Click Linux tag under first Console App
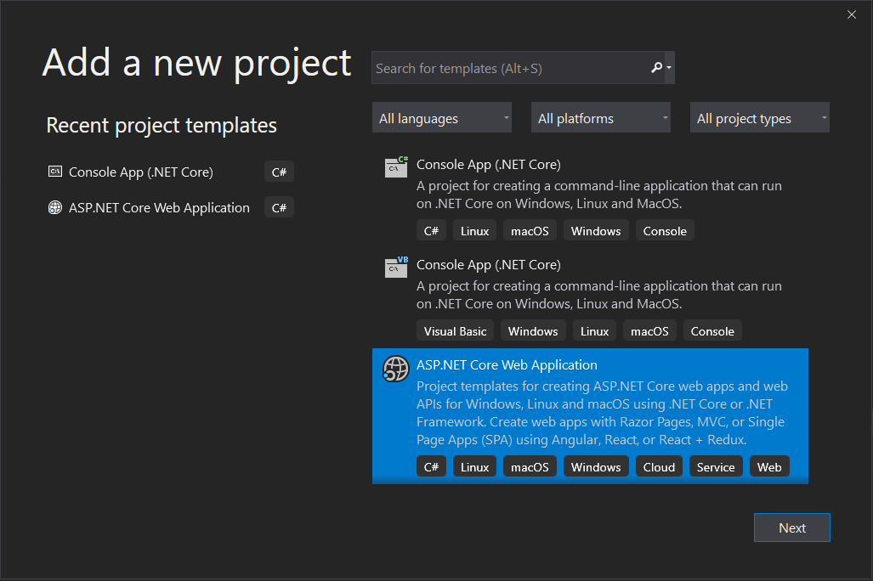Image resolution: width=873 pixels, height=581 pixels. (474, 231)
